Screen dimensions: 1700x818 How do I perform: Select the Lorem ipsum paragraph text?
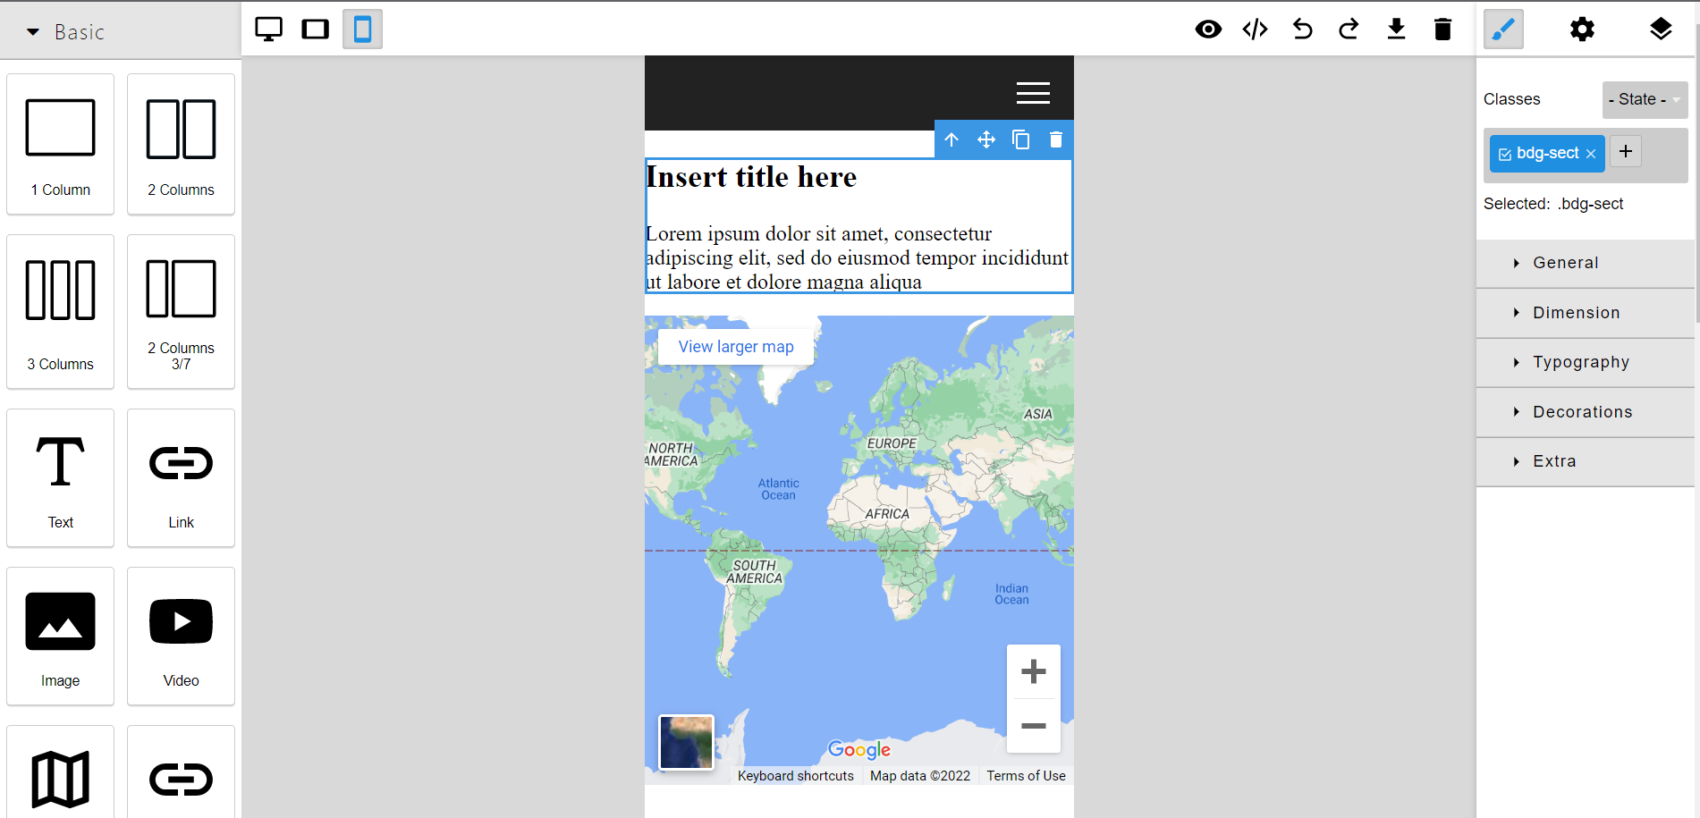pos(857,257)
